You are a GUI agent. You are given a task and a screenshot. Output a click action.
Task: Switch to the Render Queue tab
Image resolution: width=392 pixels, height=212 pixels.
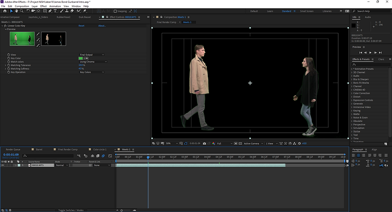click(x=13, y=149)
